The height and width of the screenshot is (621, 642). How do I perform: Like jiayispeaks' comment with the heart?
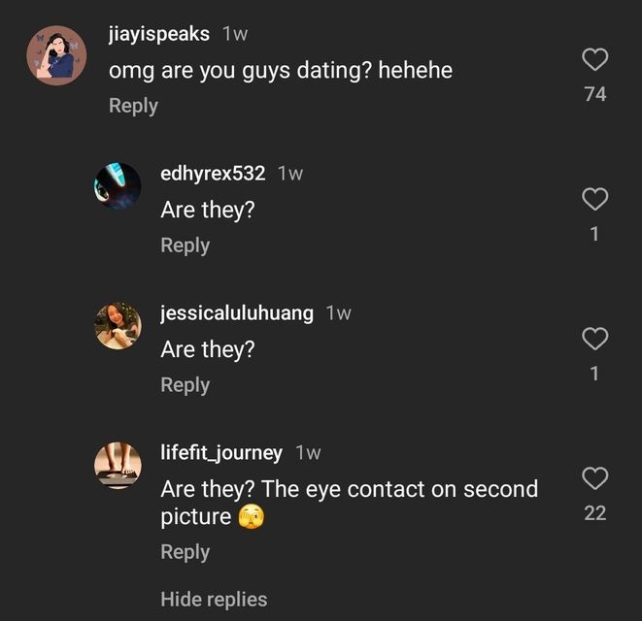click(594, 60)
